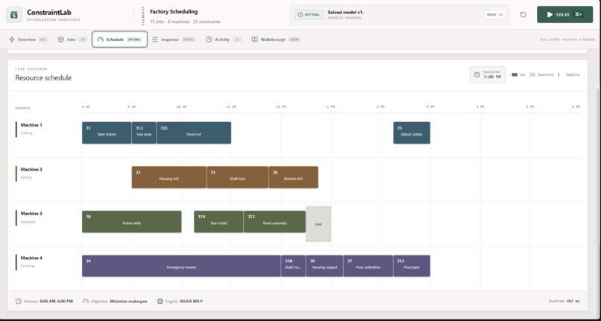Click the Factory Scheduling scenario title
Image resolution: width=601 pixels, height=321 pixels.
[174, 11]
